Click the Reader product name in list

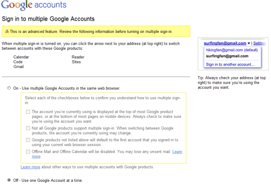point(78,57)
